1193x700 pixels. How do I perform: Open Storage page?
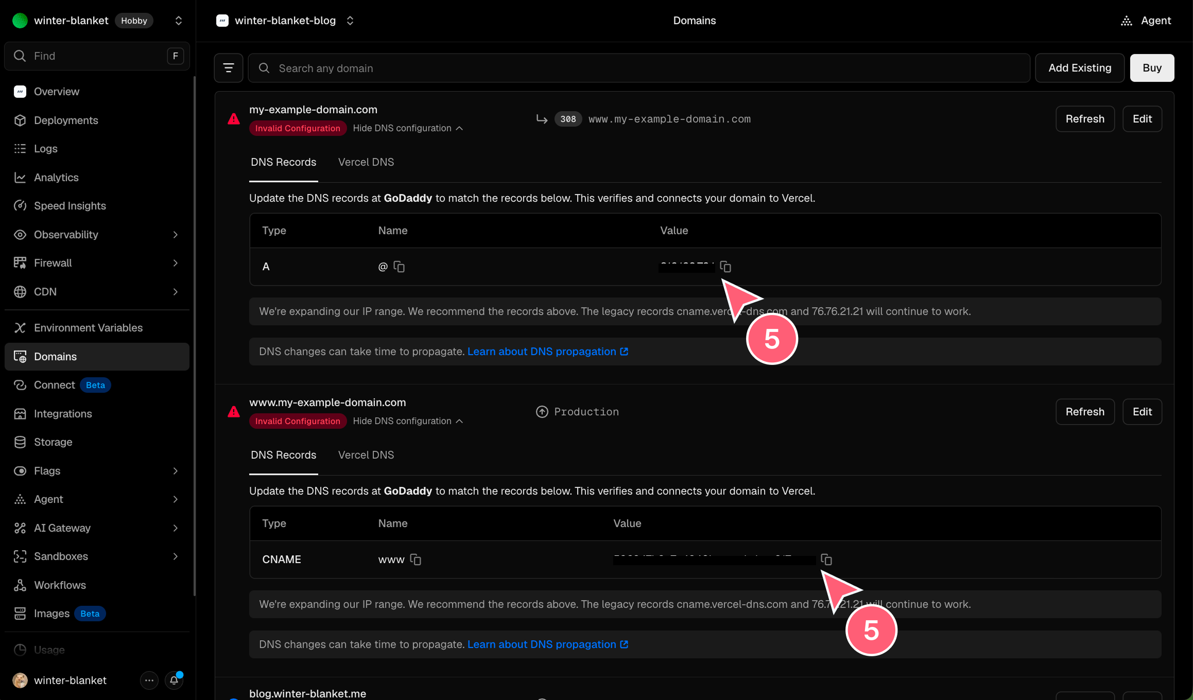[x=97, y=442]
